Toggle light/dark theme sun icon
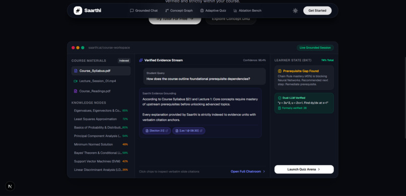This screenshot has height=196, width=406. (x=295, y=11)
